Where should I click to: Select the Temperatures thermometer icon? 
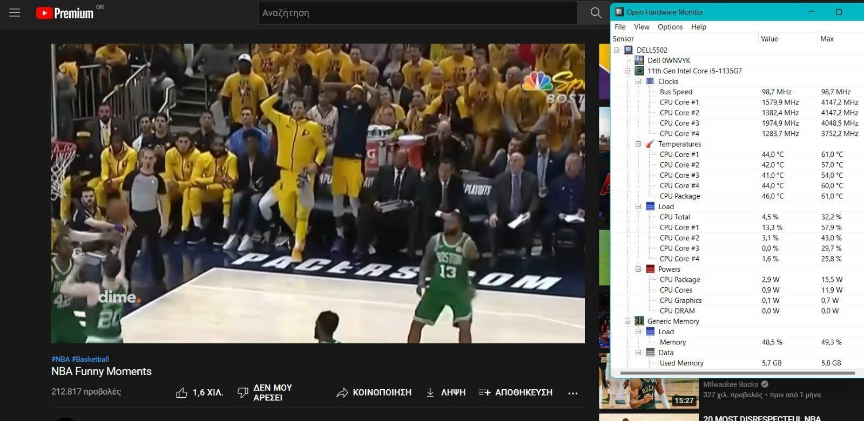pyautogui.click(x=650, y=144)
